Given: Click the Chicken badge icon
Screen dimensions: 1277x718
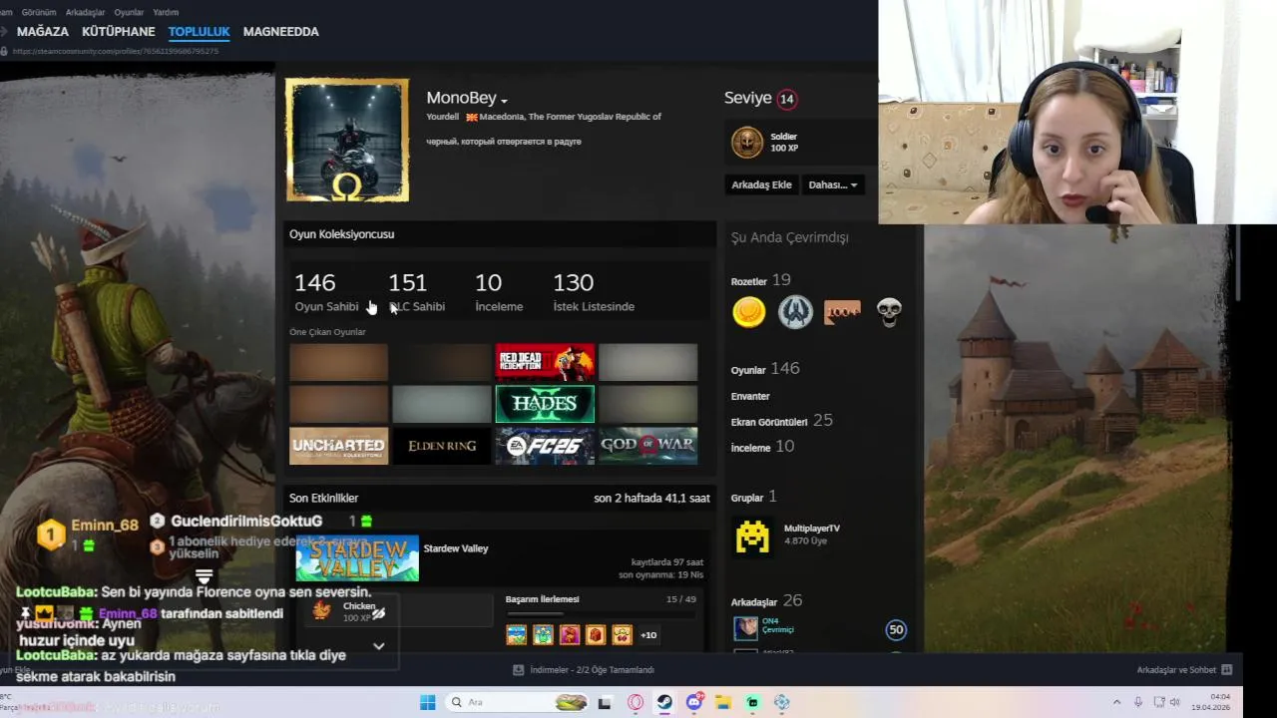Looking at the screenshot, I should pos(321,610).
